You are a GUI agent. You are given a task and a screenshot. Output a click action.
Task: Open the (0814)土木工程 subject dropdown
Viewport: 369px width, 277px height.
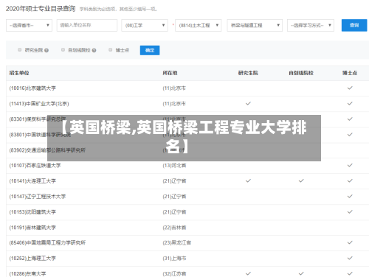[199, 25]
